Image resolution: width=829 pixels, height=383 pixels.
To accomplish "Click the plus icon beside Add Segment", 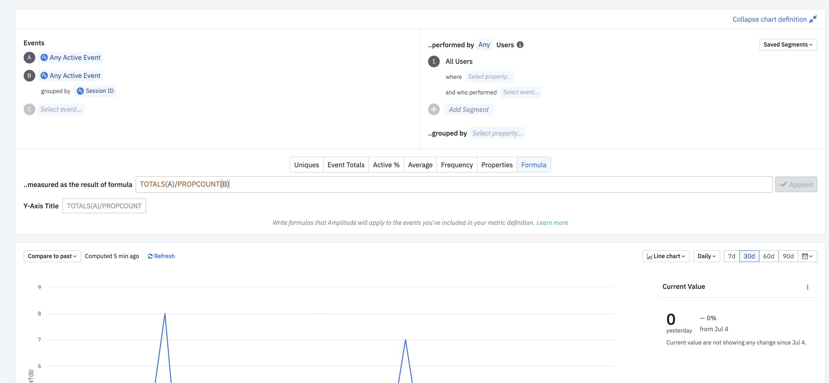I will [x=434, y=109].
